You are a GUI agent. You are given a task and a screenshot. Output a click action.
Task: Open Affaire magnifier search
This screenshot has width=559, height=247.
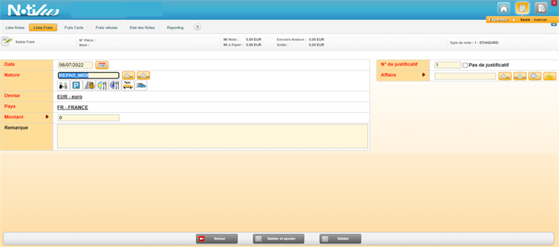[535, 76]
